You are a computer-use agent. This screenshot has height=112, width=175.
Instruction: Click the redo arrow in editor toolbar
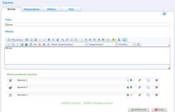pos(44,40)
